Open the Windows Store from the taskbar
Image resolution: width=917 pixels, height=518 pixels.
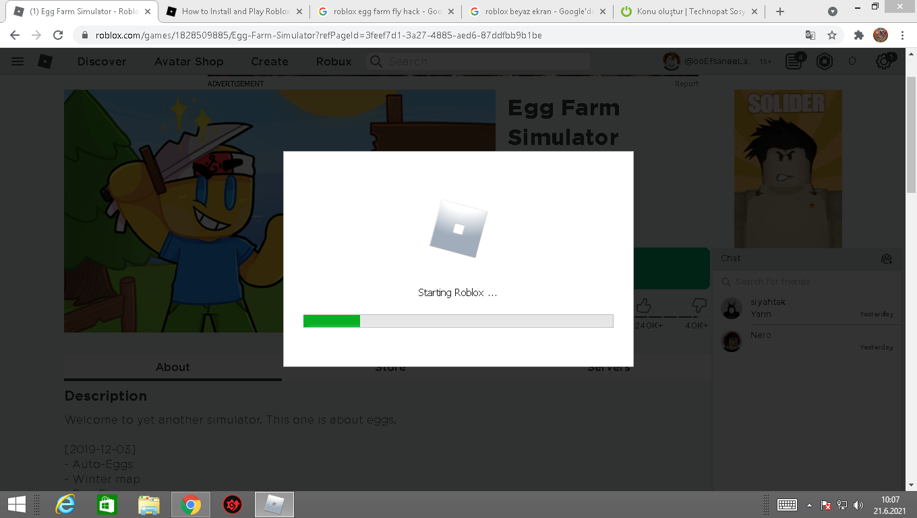pos(107,505)
